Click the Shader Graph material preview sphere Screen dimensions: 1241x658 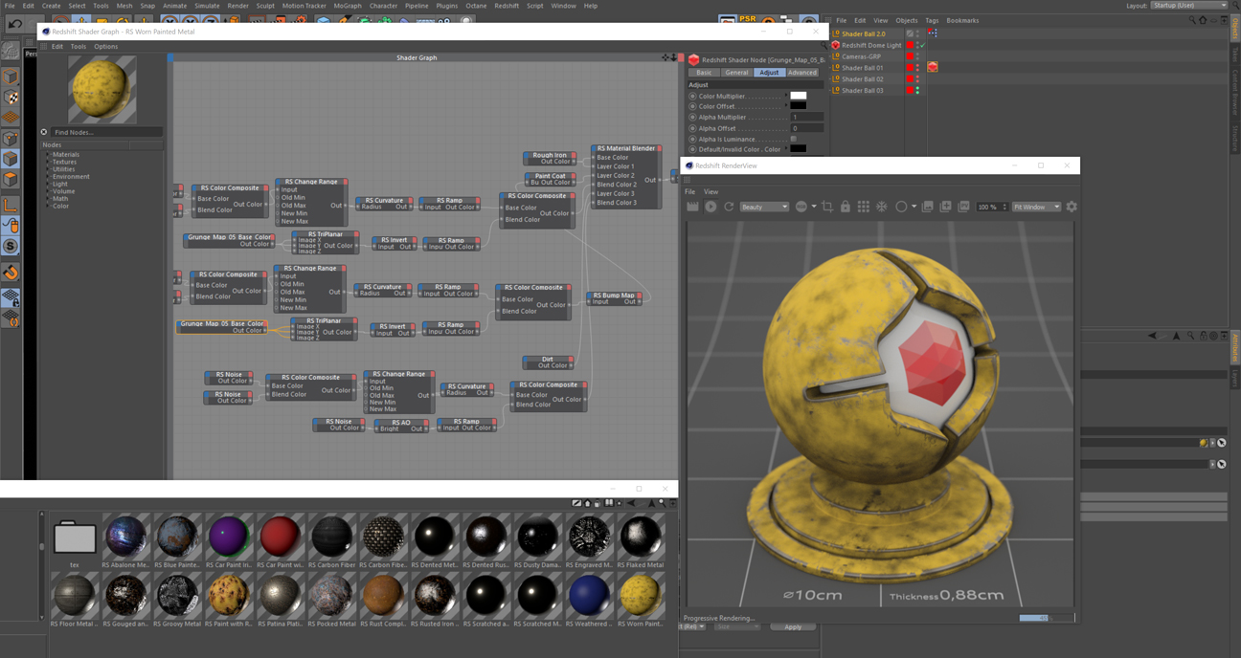102,89
